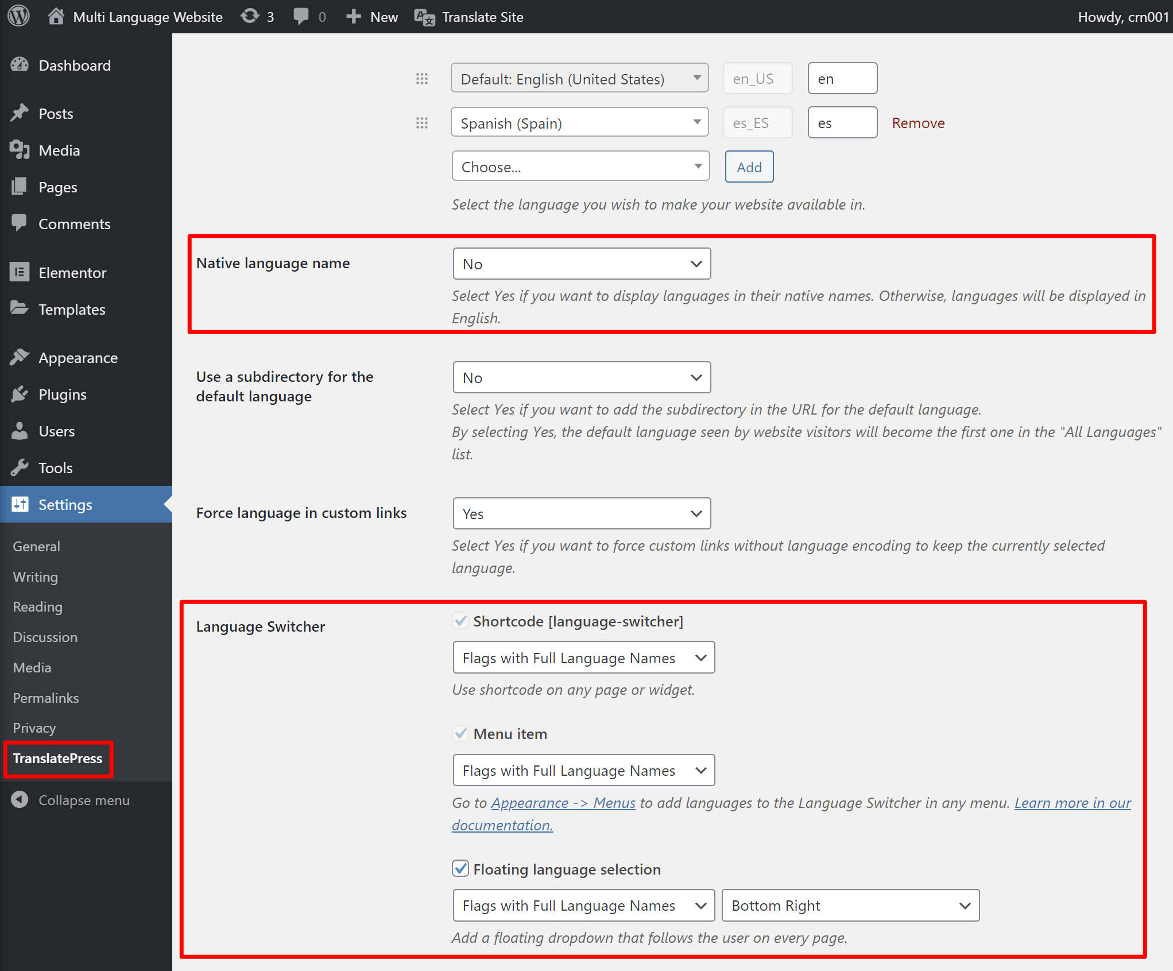Select Permalinks in the Settings menu
Image resolution: width=1173 pixels, height=971 pixels.
pos(45,698)
